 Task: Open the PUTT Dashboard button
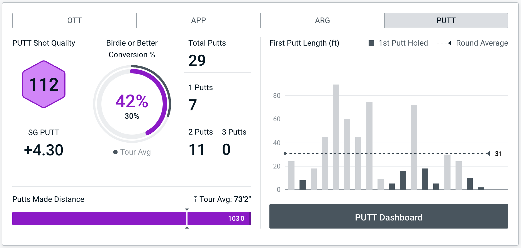[389, 217]
